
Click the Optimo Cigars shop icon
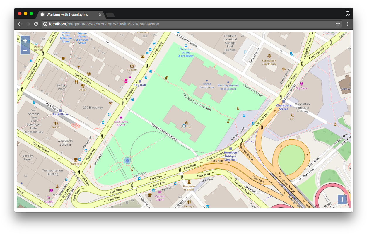(x=160, y=192)
